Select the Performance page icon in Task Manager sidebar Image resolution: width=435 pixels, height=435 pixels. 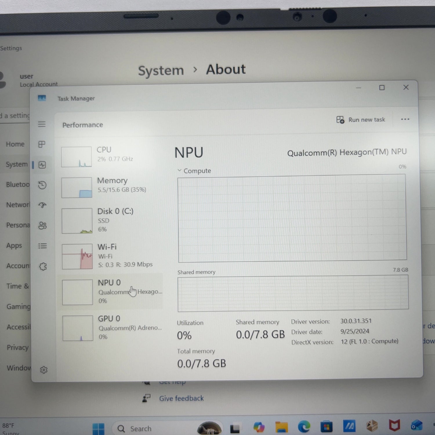click(x=42, y=165)
